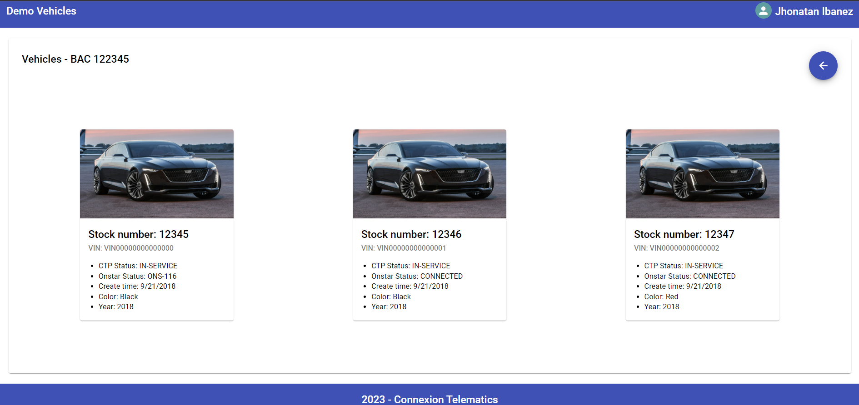Click Year: 2018 on stock 12347
The height and width of the screenshot is (405, 859).
[x=662, y=306]
